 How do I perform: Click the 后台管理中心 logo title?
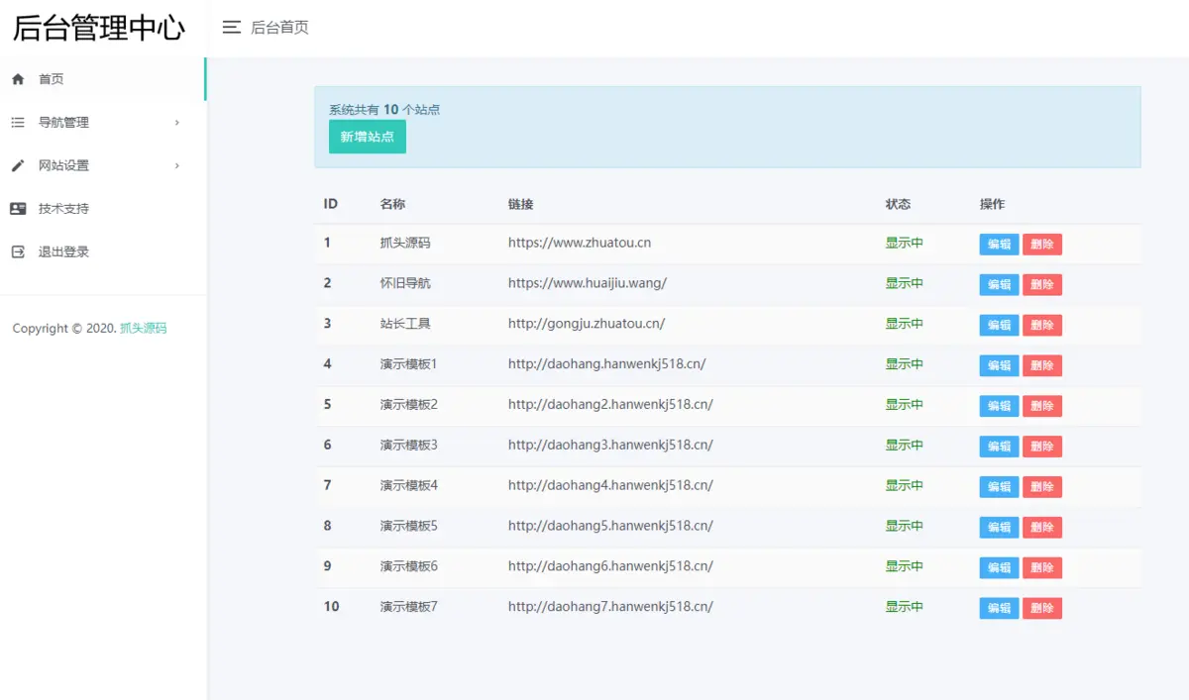[x=99, y=28]
